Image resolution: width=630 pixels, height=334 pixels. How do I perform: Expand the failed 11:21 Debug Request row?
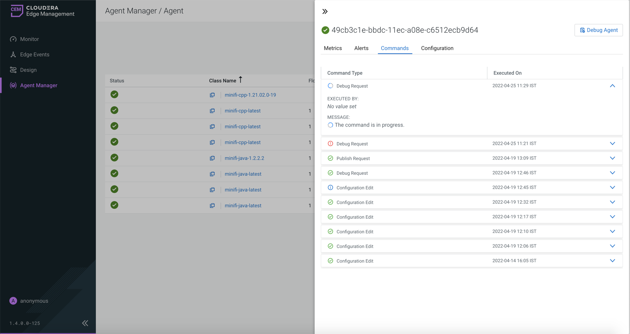click(612, 143)
